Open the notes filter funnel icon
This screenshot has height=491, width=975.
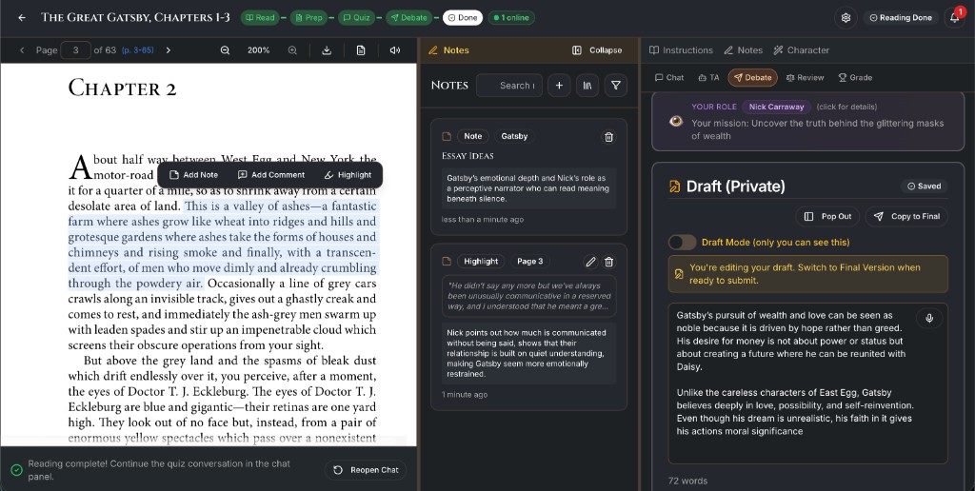(x=616, y=86)
